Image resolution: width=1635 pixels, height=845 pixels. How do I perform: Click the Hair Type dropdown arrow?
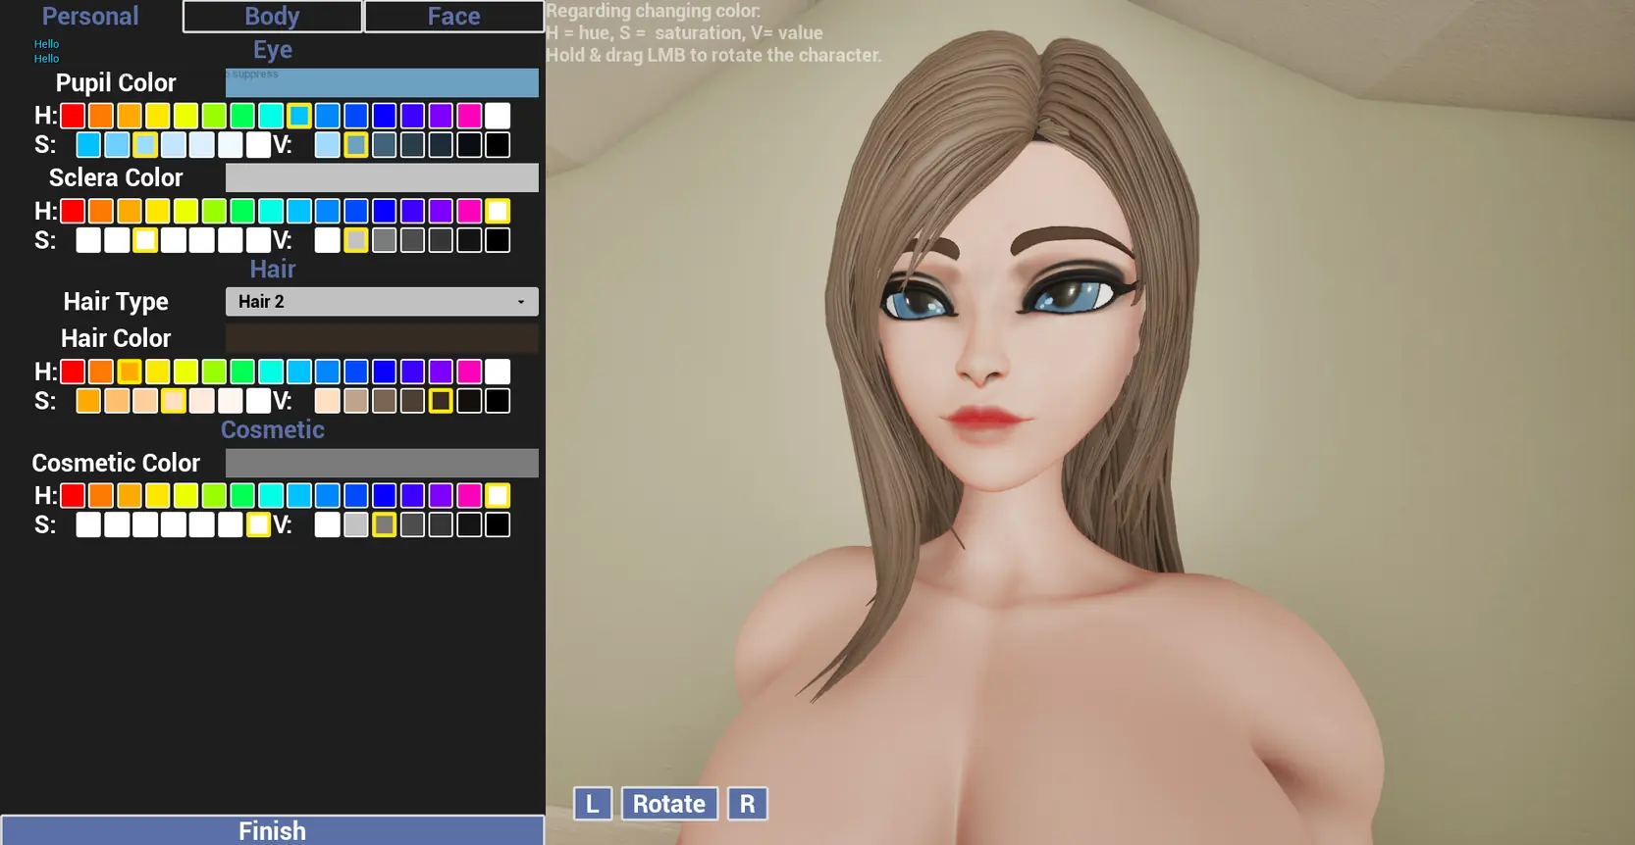coord(521,302)
